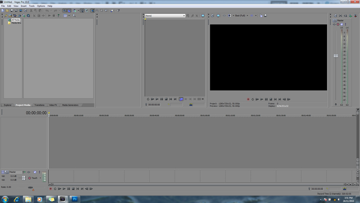Click the Project Media search magnifier icon
Image resolution: width=360 pixels, height=203 pixels.
74,16
